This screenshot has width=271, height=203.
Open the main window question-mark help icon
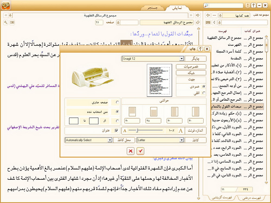pyautogui.click(x=254, y=5)
